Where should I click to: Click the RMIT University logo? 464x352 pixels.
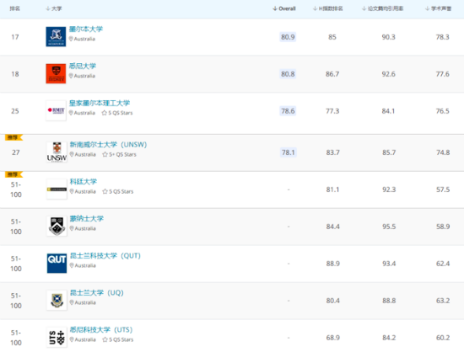tap(56, 110)
